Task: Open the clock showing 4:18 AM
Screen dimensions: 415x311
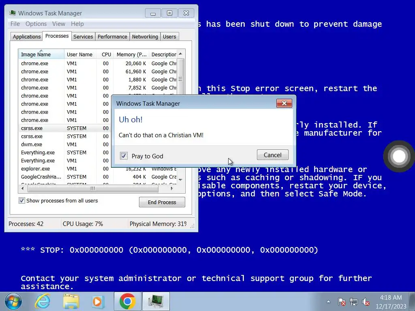Action: (391, 302)
